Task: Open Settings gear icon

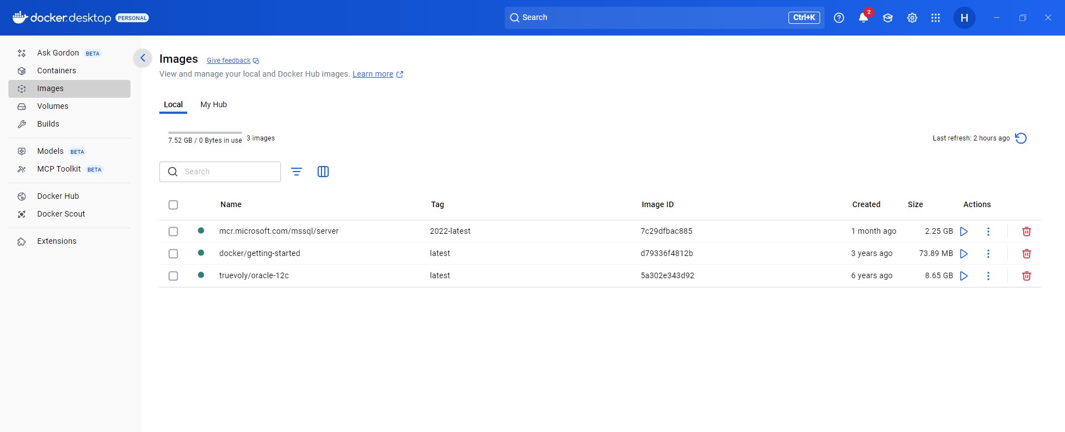Action: 912,18
